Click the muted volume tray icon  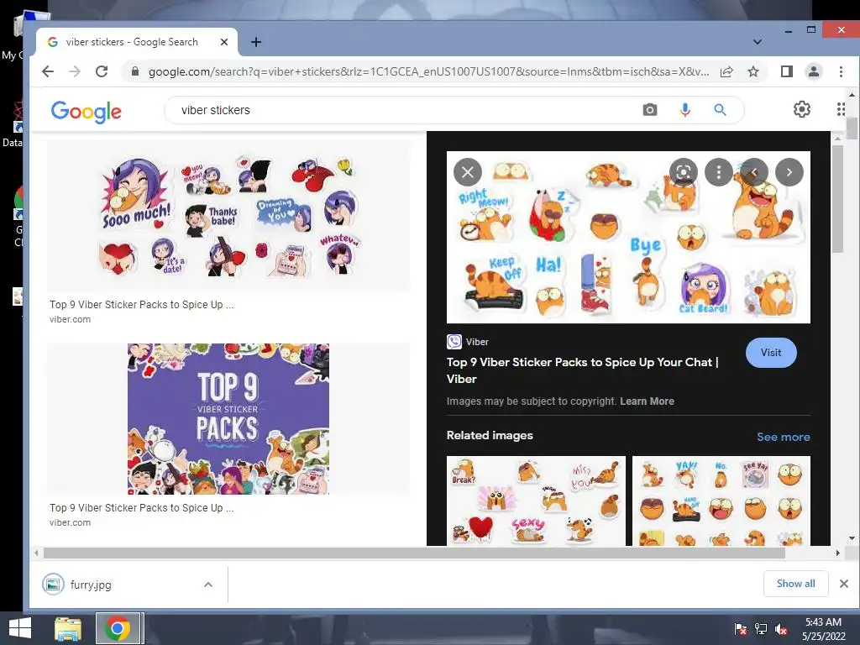click(781, 629)
